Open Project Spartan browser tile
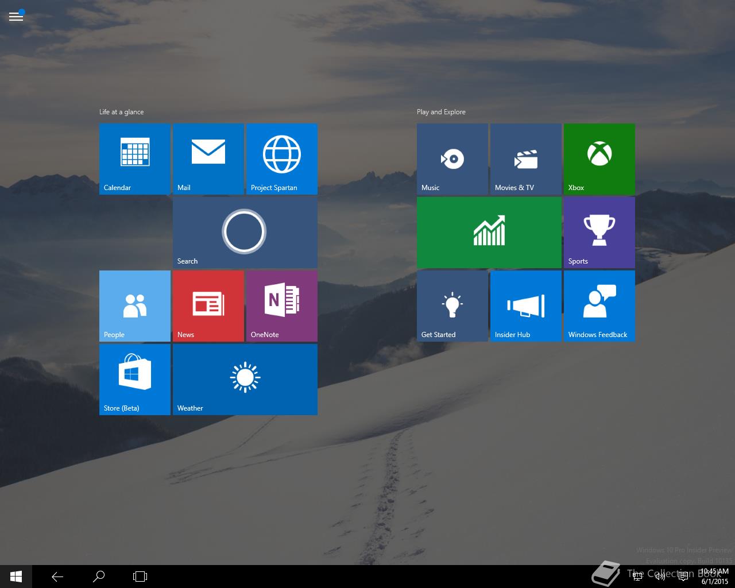 (282, 159)
